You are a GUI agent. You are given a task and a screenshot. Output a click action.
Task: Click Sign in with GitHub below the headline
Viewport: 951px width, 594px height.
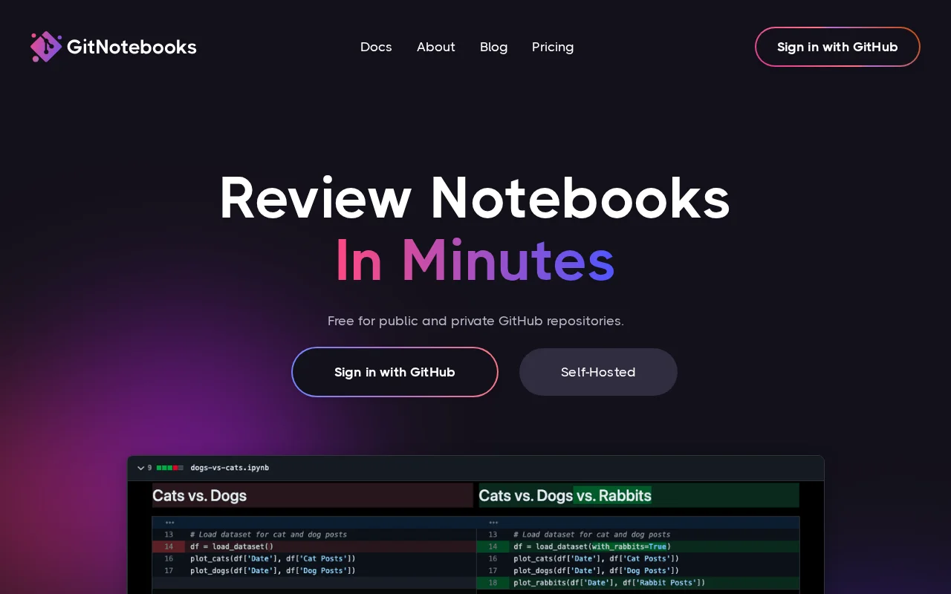point(395,372)
